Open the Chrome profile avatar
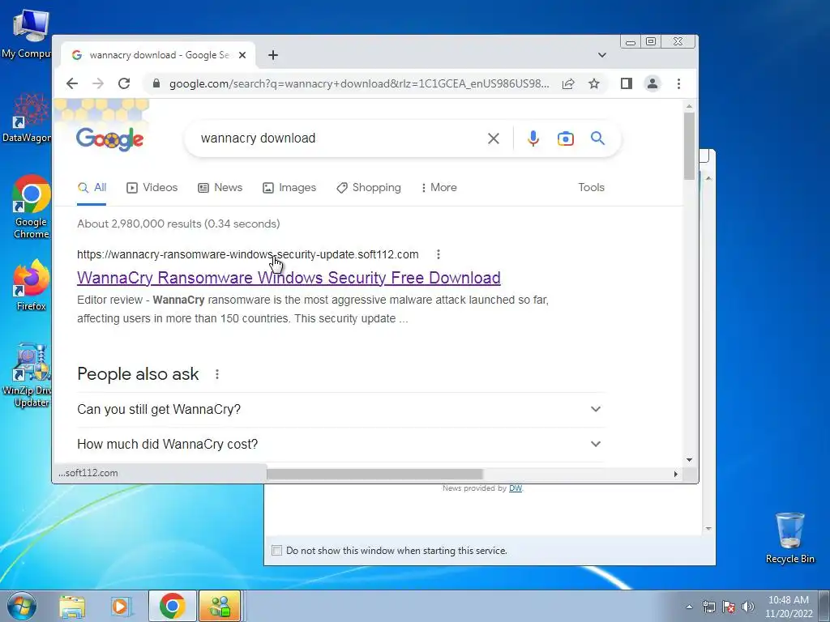Screen dimensions: 830x622 coord(652,83)
